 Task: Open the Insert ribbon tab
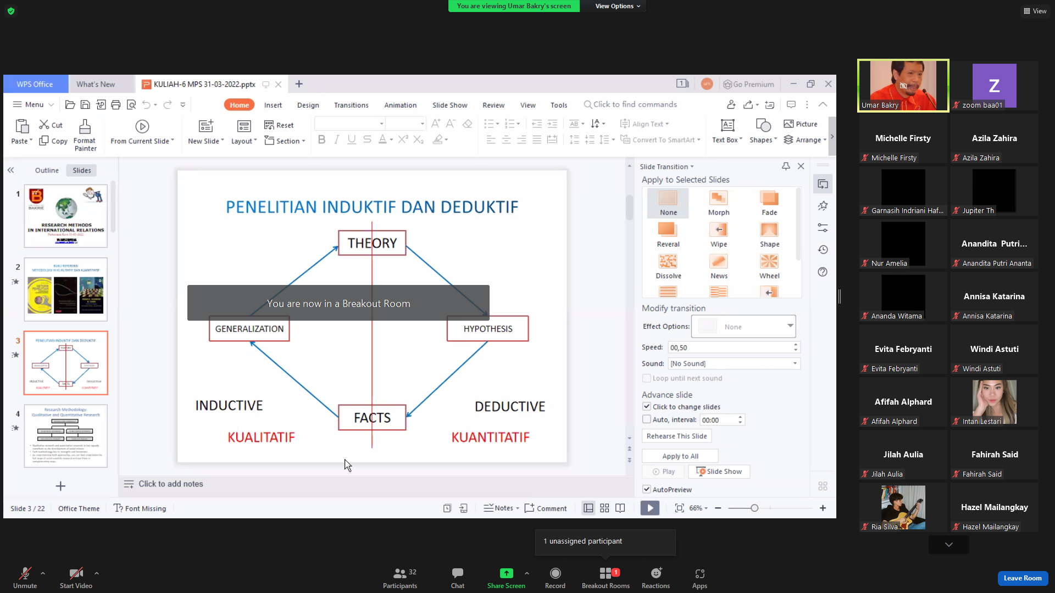pos(273,105)
